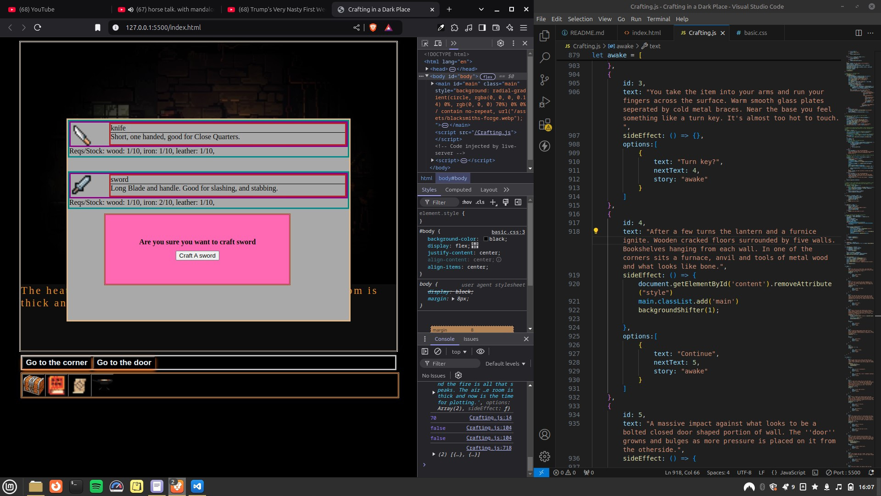
Task: Toggle DevTools device toolbar icon
Action: pos(438,43)
